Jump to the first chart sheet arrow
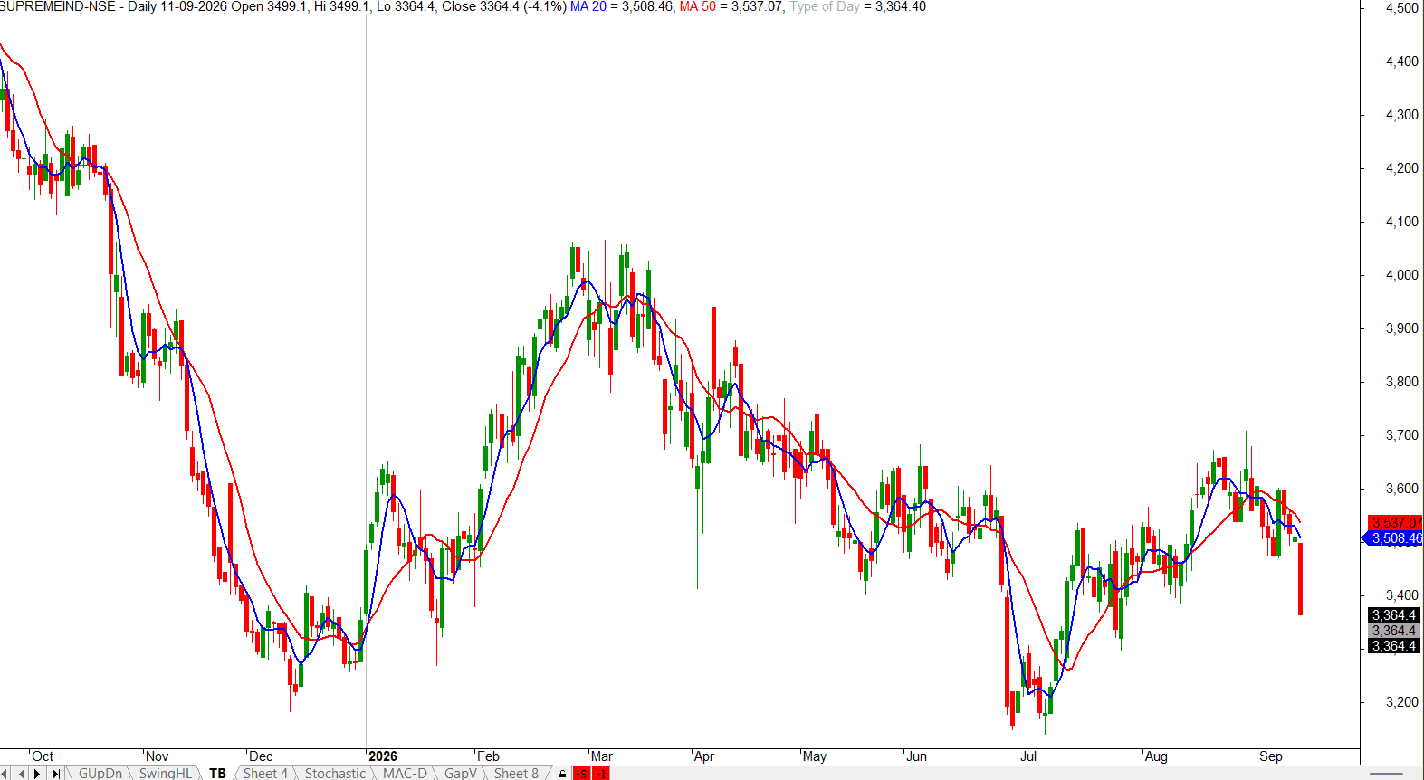The height and width of the screenshot is (780, 1424). pos(6,774)
